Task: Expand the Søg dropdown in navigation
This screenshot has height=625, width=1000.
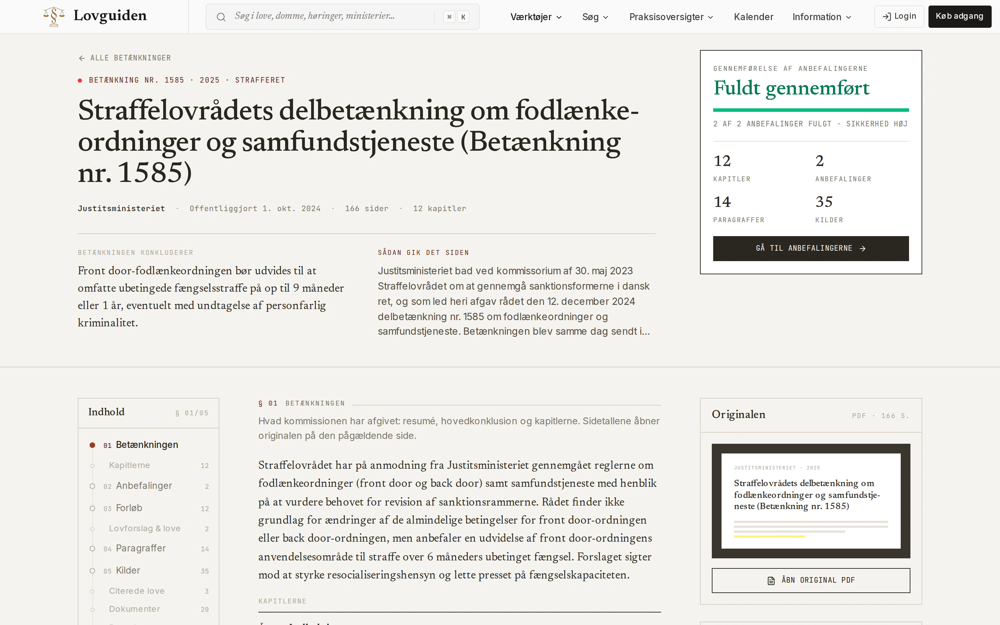Action: (595, 17)
